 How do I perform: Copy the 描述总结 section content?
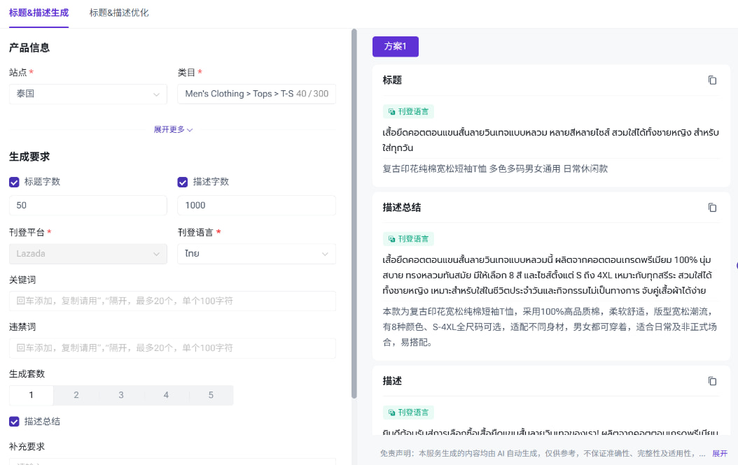pos(712,208)
